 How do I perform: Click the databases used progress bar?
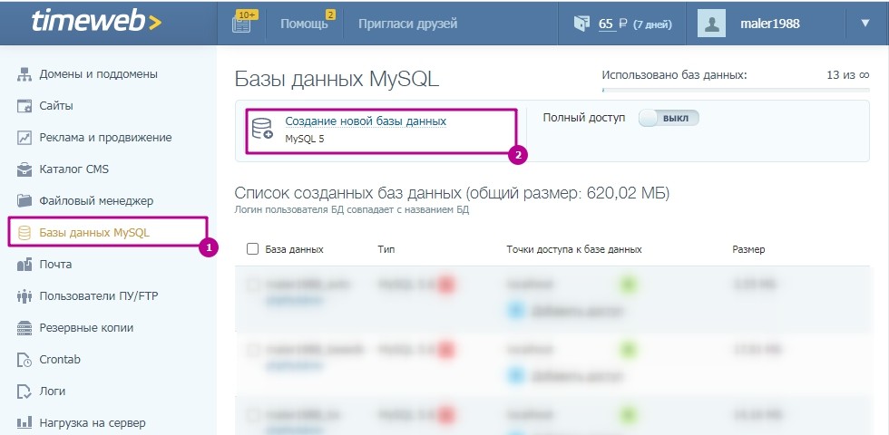[x=736, y=90]
